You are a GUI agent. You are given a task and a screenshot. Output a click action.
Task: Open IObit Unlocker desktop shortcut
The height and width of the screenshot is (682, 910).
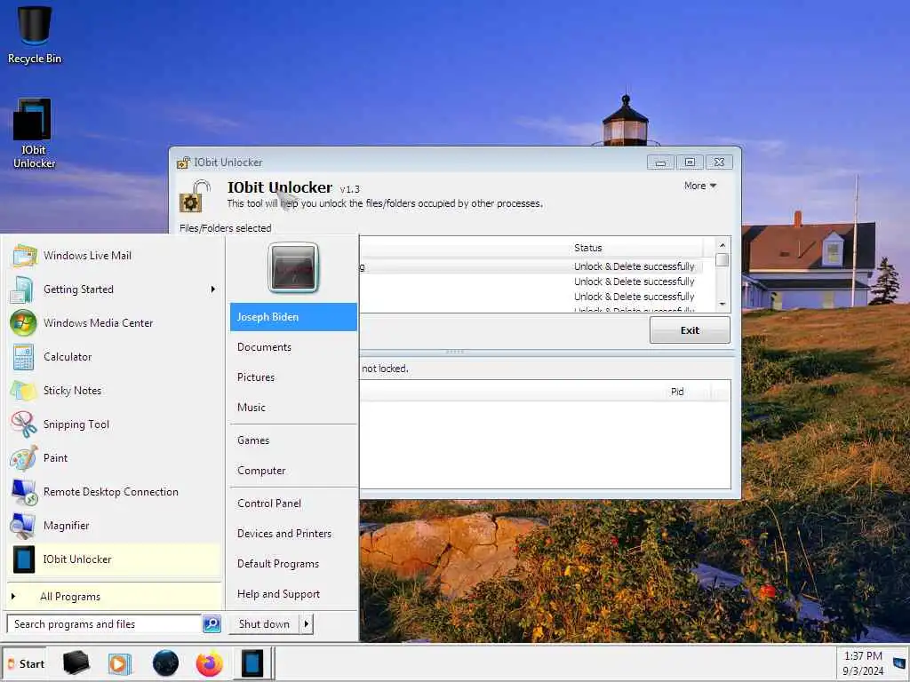pos(34,134)
